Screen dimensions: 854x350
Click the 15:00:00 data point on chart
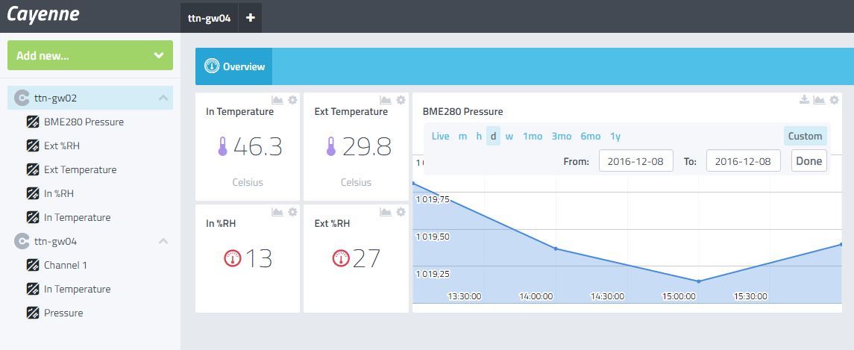[x=699, y=281]
